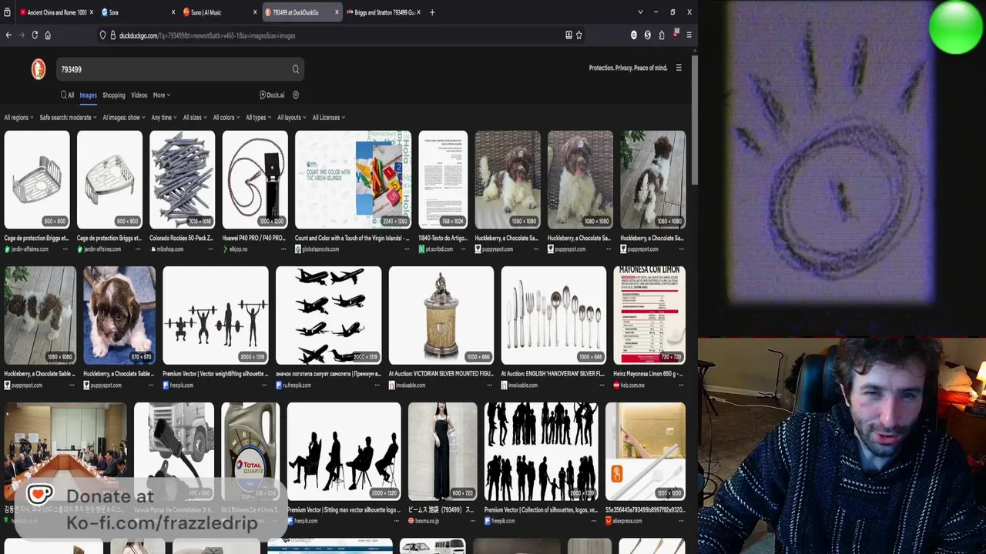The width and height of the screenshot is (986, 554).
Task: Visit the pt.scribd.com source link
Action: coord(438,249)
